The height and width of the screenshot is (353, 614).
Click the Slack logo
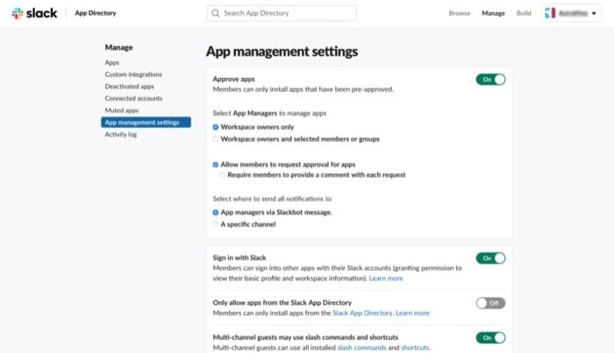[x=34, y=13]
